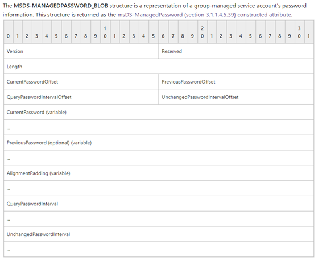318x261 pixels.
Task: Click the ellipsis row below CurrentPassword
Action: point(159,127)
